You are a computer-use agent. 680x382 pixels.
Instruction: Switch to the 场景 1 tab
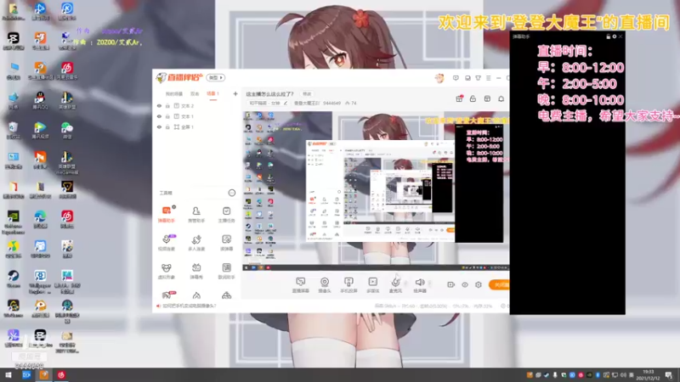click(x=212, y=93)
